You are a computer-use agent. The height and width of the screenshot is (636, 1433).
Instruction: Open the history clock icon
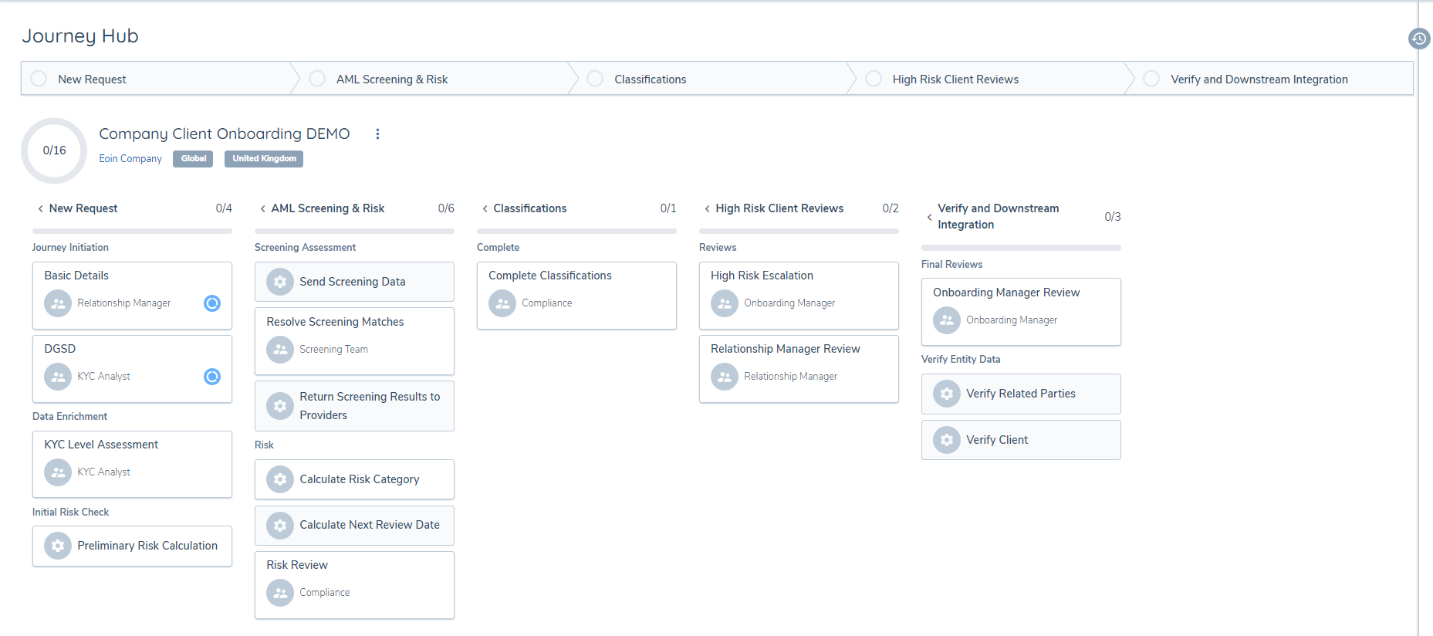pyautogui.click(x=1418, y=39)
